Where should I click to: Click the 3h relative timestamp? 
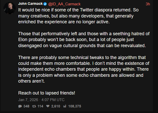[148, 4]
